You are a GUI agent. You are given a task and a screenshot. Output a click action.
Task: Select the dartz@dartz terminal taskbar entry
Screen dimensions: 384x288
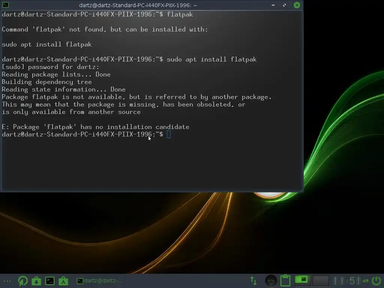(x=100, y=280)
